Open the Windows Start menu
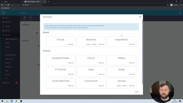This screenshot has height=103, width=183. click(2, 101)
